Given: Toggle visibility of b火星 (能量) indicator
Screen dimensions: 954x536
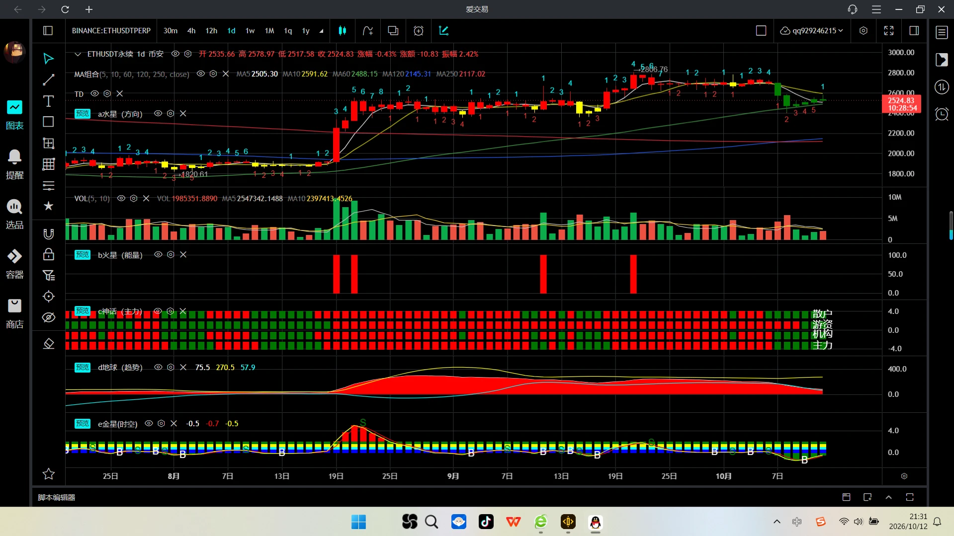Looking at the screenshot, I should [158, 254].
